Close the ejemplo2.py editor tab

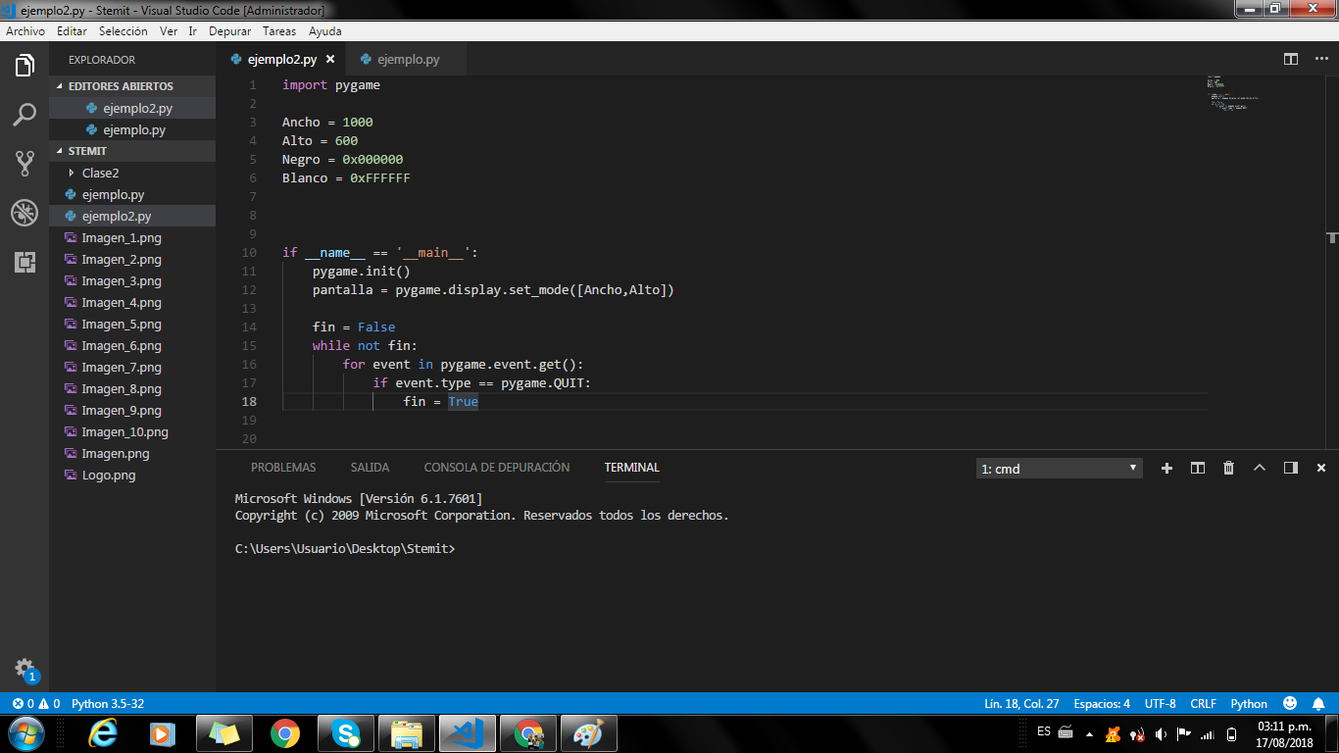click(330, 59)
